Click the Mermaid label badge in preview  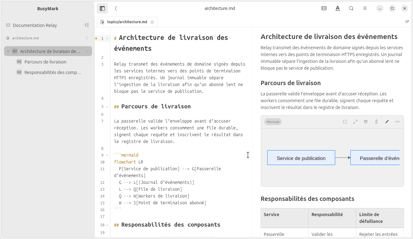tap(273, 122)
